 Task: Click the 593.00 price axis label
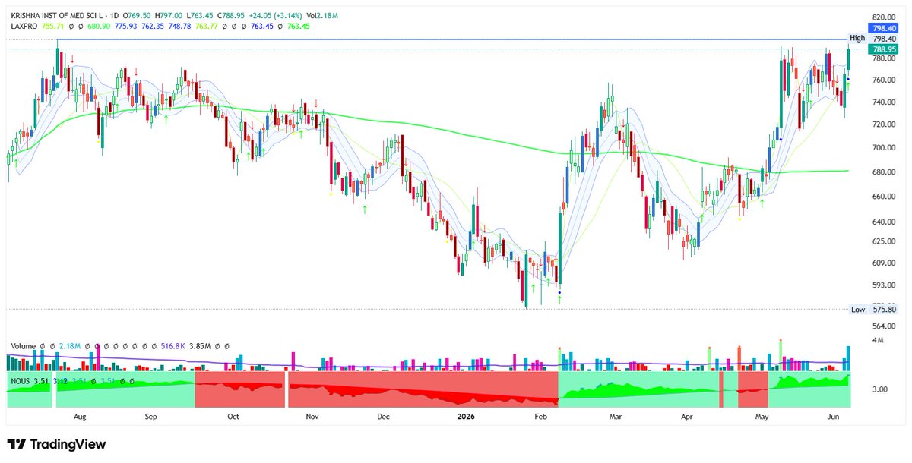885,285
